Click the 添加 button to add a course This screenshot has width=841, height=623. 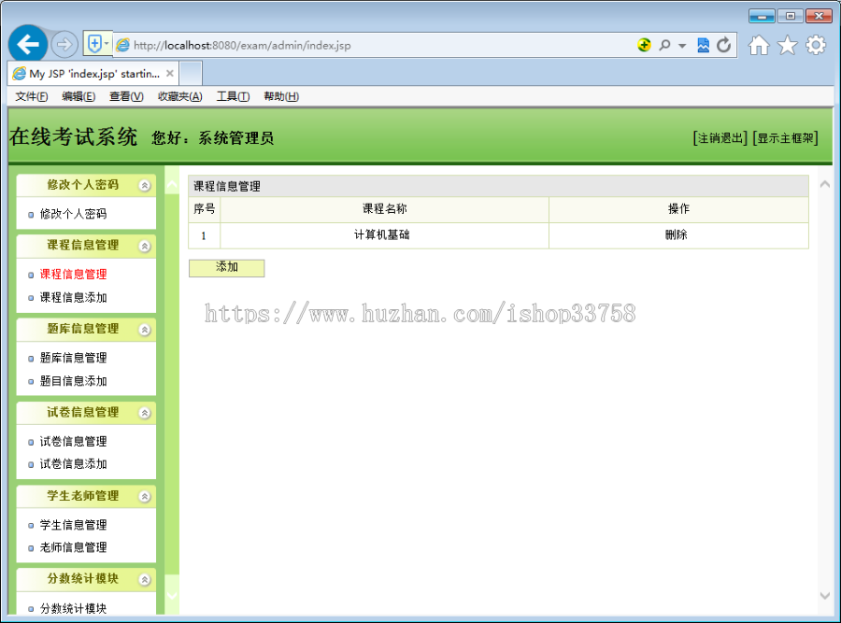[x=226, y=268]
